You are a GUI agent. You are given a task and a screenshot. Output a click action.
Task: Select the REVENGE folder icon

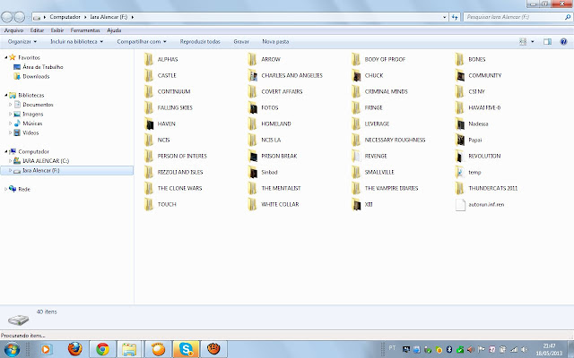point(356,156)
